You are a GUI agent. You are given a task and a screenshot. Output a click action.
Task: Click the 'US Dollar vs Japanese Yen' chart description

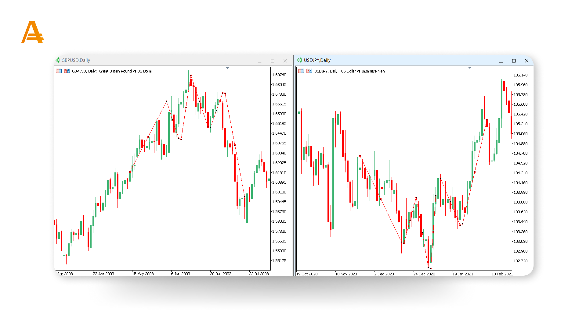point(363,71)
